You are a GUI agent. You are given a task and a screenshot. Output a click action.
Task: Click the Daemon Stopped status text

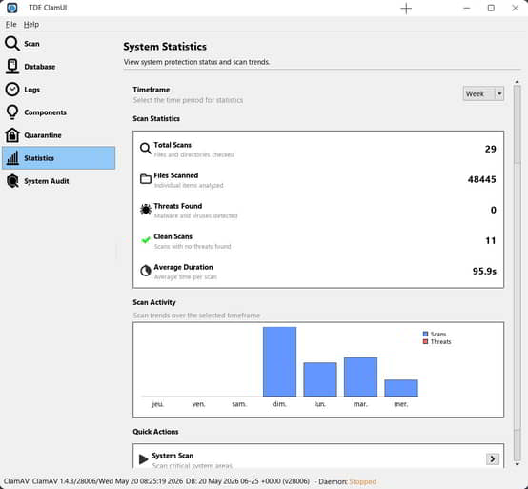pos(362,481)
